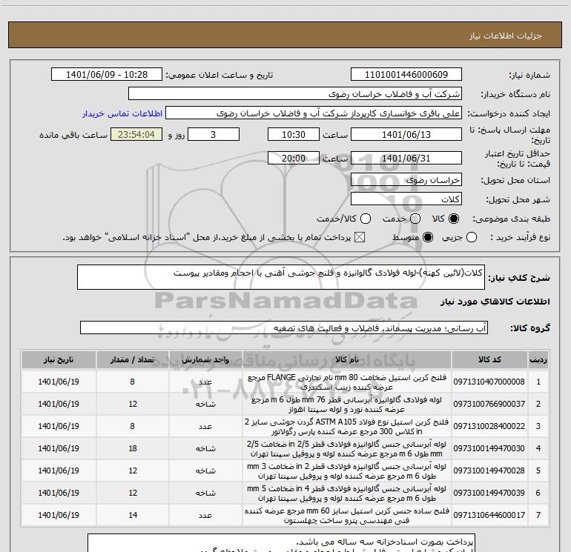Click the need number field 1101001446000609
Viewport: 571px width, 552px height.
click(406, 74)
